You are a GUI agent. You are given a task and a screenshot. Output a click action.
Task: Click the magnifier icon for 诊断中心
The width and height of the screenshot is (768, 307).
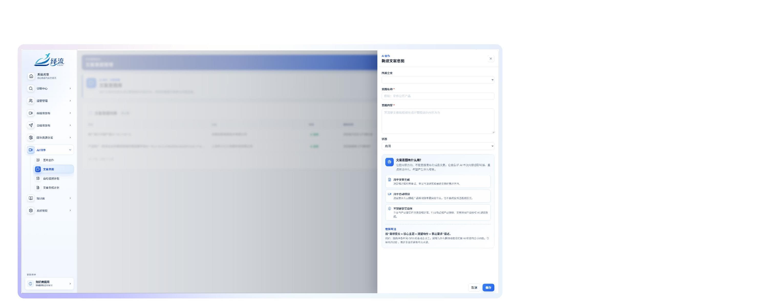31,89
